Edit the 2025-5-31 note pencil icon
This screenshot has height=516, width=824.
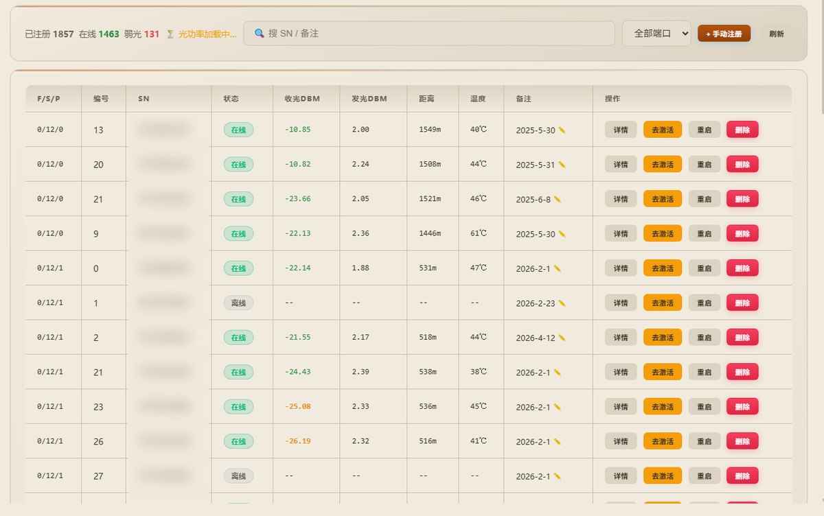tap(562, 165)
